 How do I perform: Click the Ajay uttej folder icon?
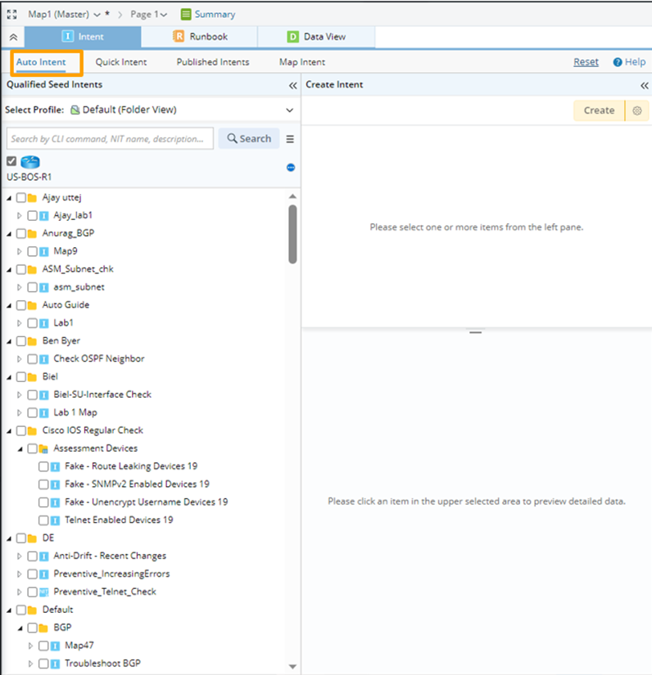(32, 198)
